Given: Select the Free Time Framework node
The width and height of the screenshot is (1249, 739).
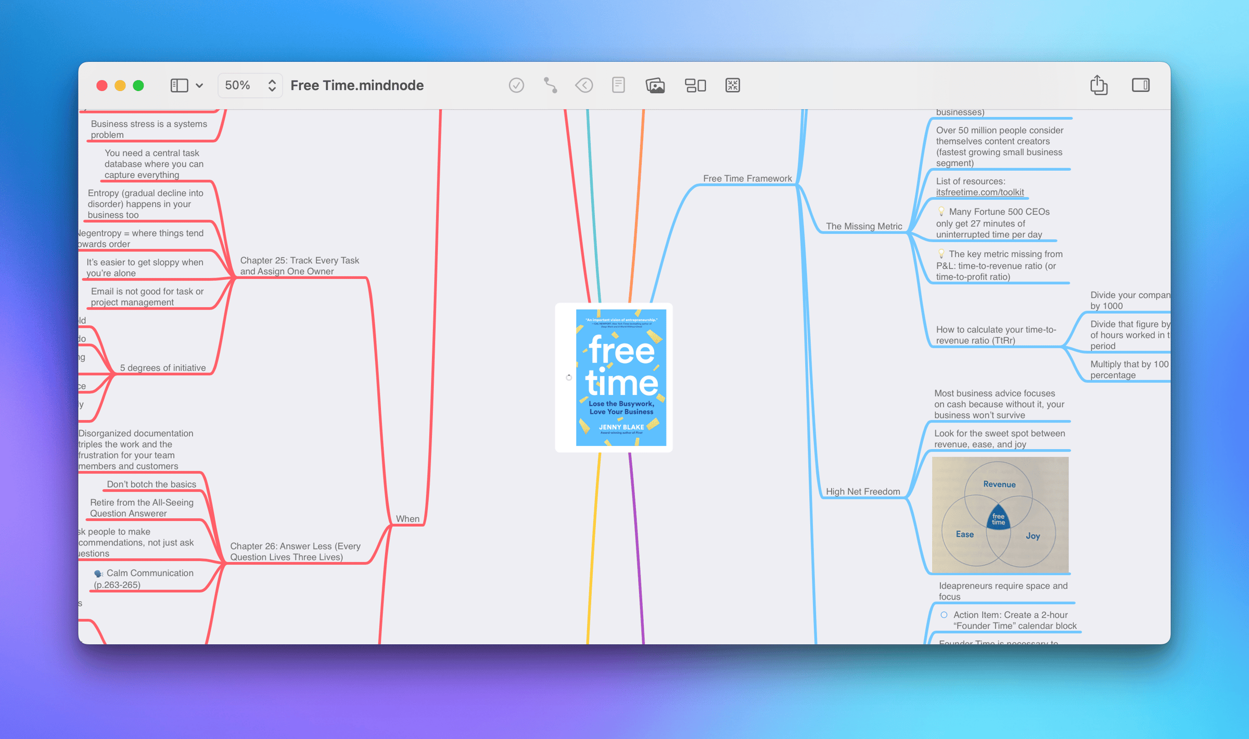Looking at the screenshot, I should 747,179.
